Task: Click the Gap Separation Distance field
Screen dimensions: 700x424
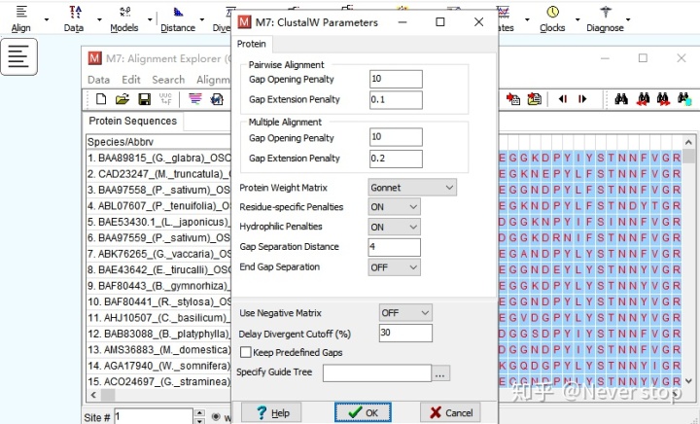Action: click(394, 247)
